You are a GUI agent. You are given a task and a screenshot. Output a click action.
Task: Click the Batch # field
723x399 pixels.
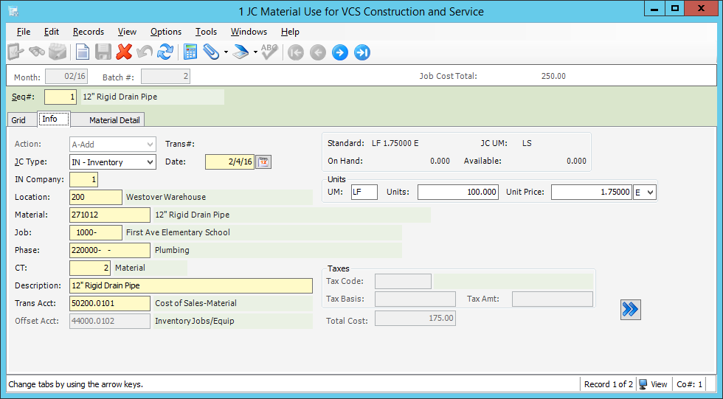tap(165, 77)
